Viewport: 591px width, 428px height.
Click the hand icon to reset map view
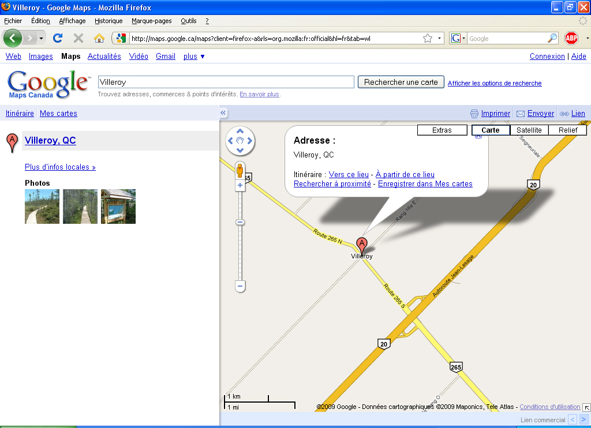coord(240,141)
